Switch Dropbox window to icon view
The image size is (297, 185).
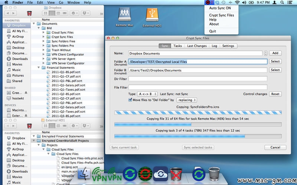click(x=45, y=13)
